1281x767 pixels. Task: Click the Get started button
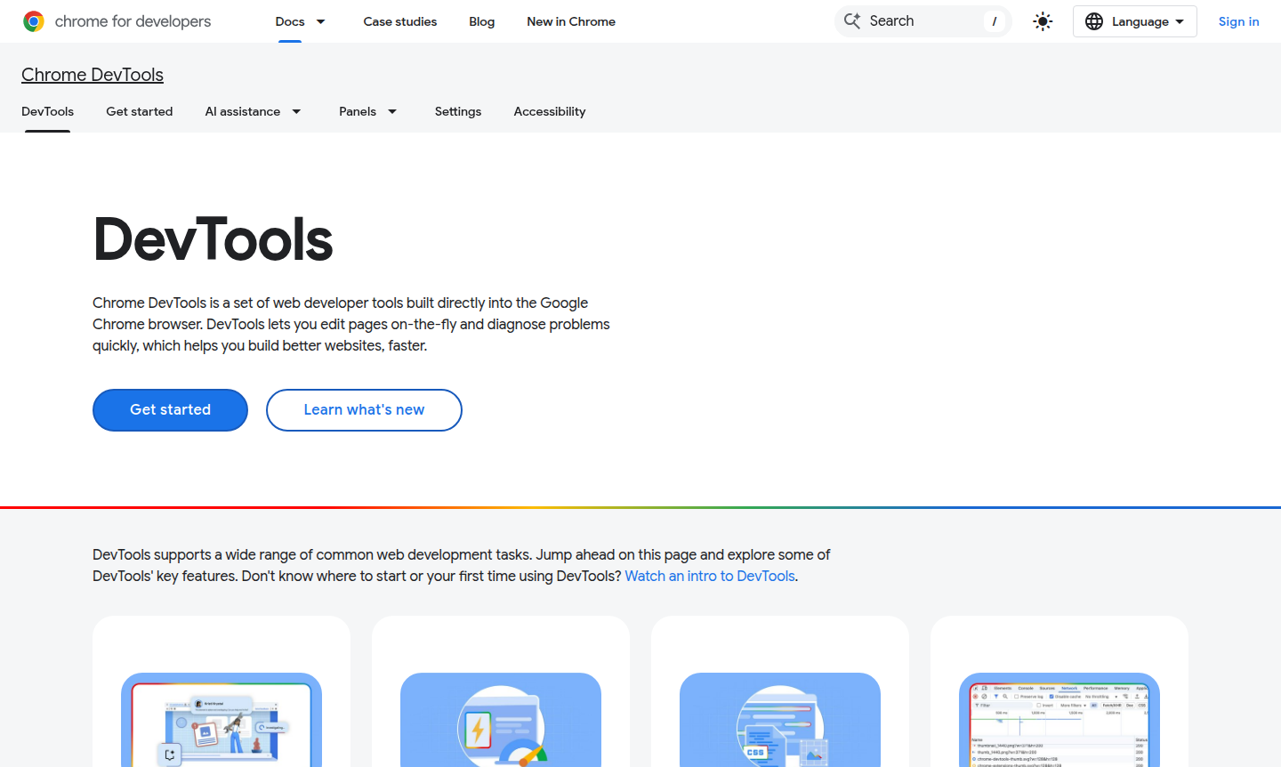click(170, 409)
